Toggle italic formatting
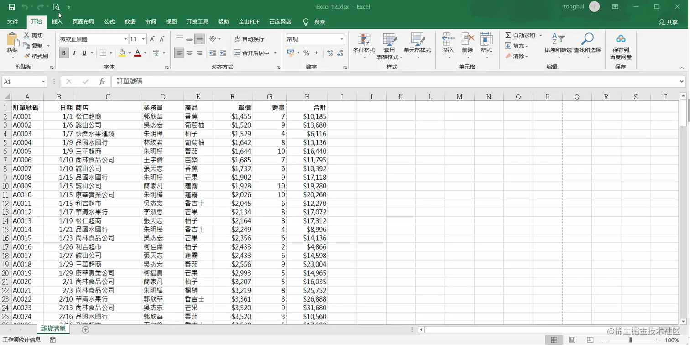The height and width of the screenshot is (345, 690). [x=74, y=53]
